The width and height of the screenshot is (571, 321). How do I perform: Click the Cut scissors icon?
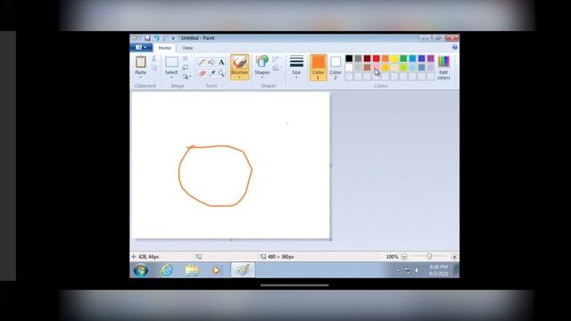(x=154, y=59)
